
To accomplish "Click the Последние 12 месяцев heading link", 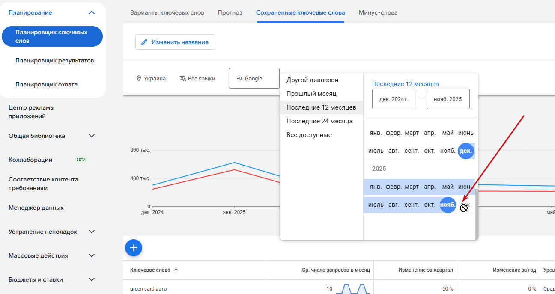I will tap(406, 84).
